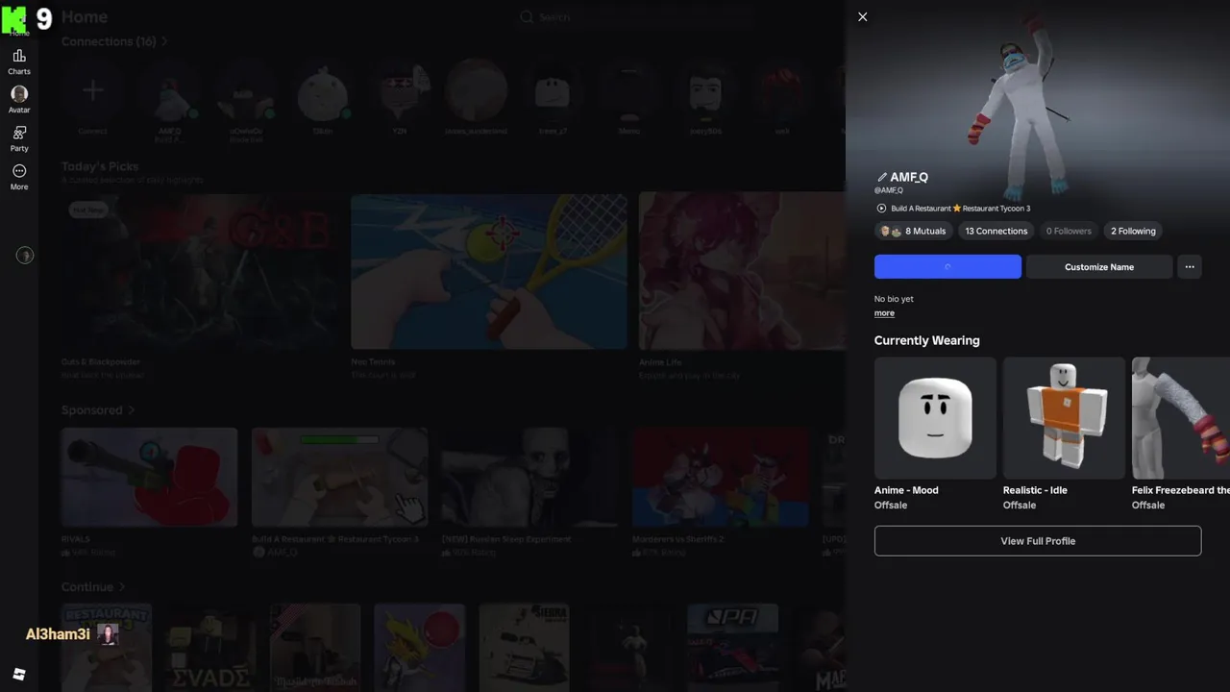
Task: Open friend Memo's avatar
Action: click(x=628, y=90)
